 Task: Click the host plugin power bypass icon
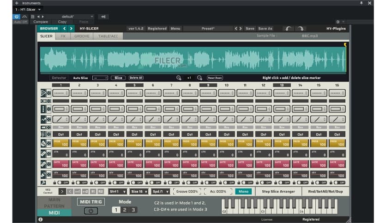point(17,17)
